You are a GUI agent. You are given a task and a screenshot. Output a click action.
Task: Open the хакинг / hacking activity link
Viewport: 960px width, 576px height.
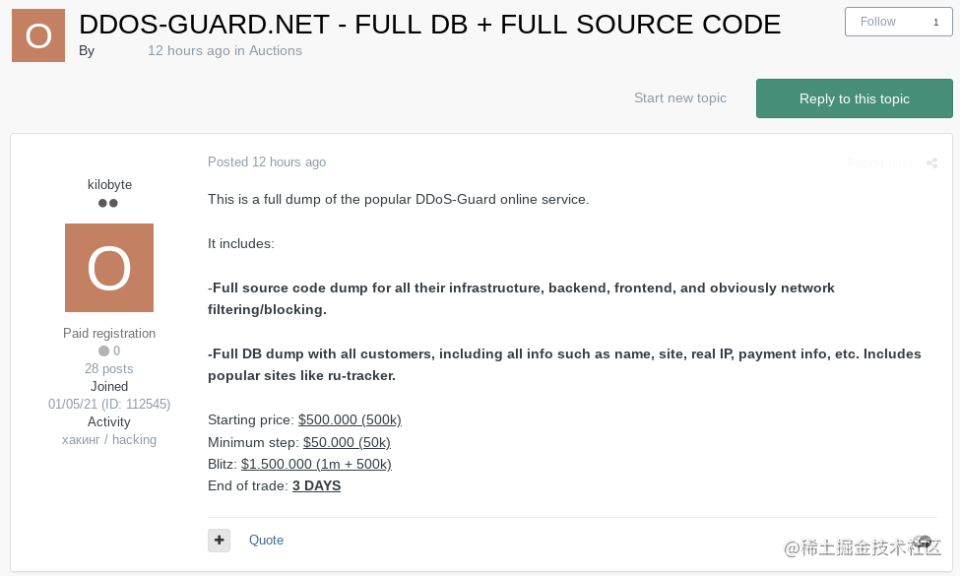(108, 439)
